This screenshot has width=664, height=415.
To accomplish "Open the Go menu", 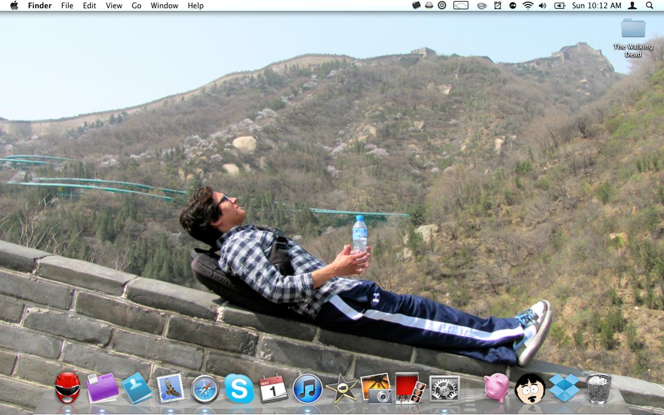I will 137,5.
